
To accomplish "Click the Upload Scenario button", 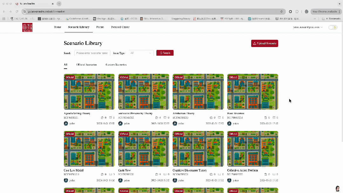I will (x=264, y=44).
